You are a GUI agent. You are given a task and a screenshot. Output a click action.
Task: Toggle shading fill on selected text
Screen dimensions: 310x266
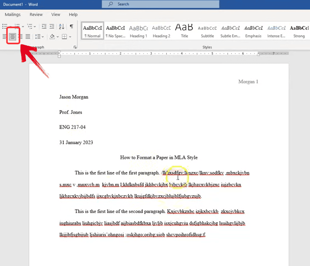[x=52, y=36]
